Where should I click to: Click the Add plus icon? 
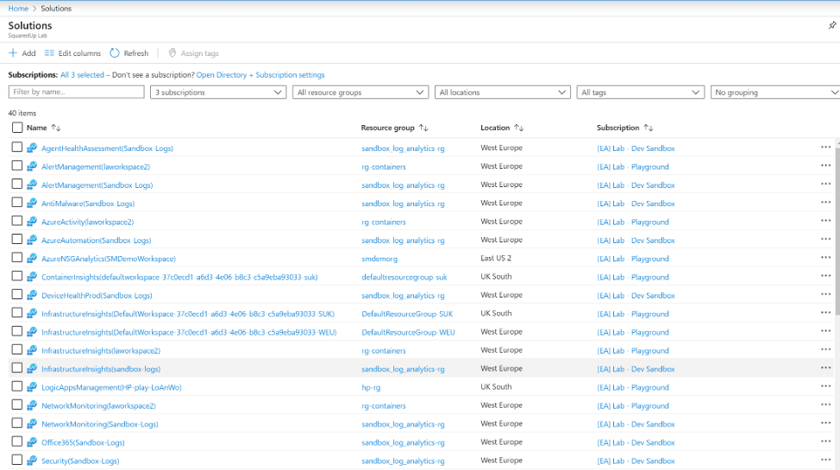(x=13, y=53)
